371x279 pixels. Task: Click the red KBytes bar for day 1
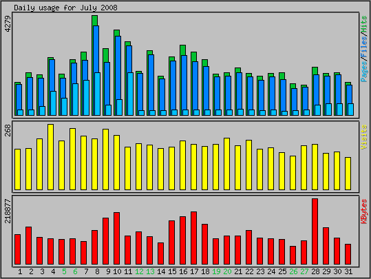pos(18,249)
